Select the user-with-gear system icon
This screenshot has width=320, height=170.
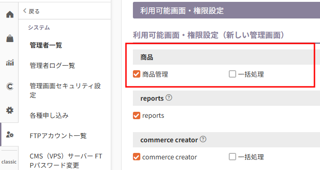point(10,134)
